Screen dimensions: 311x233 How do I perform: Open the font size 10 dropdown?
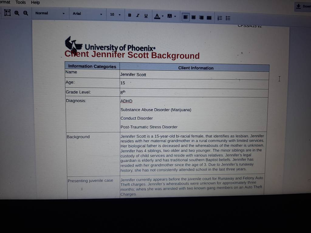[x=115, y=15]
